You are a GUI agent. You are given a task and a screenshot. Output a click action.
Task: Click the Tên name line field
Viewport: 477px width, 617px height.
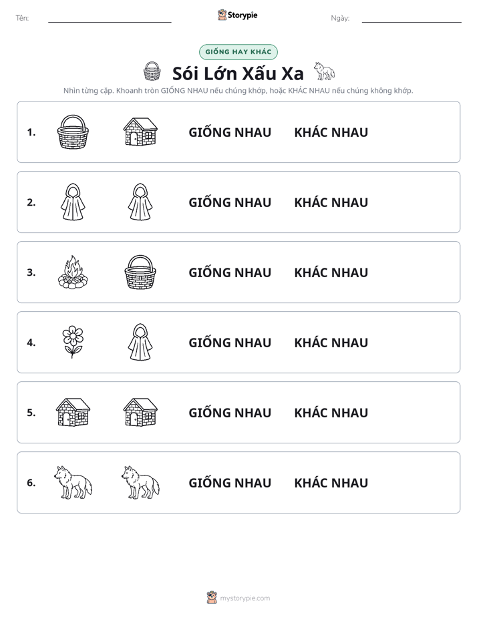[110, 19]
